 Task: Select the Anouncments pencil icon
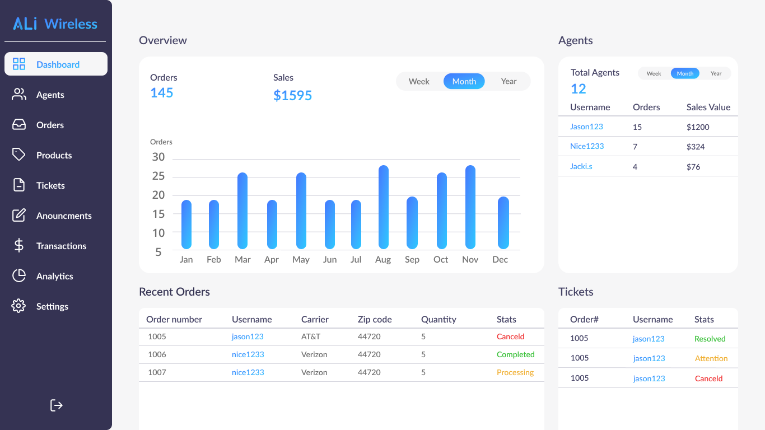[18, 216]
